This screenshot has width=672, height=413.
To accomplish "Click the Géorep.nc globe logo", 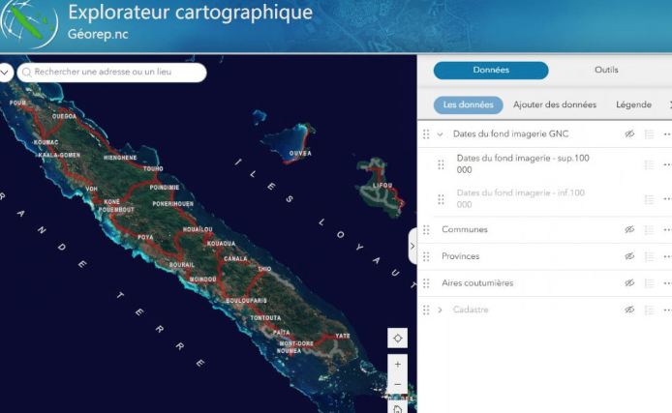I will tap(29, 25).
